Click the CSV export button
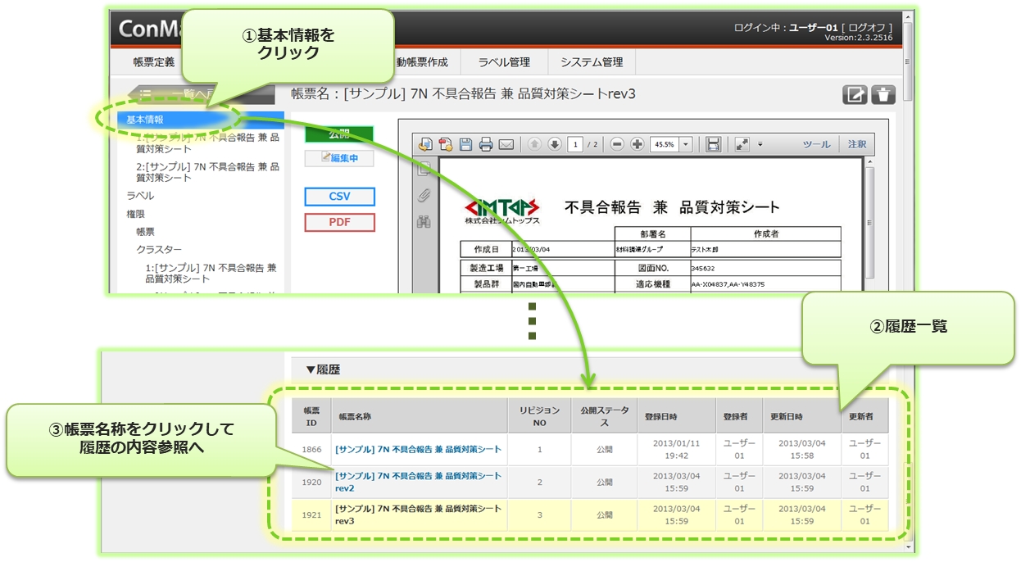 click(x=339, y=197)
